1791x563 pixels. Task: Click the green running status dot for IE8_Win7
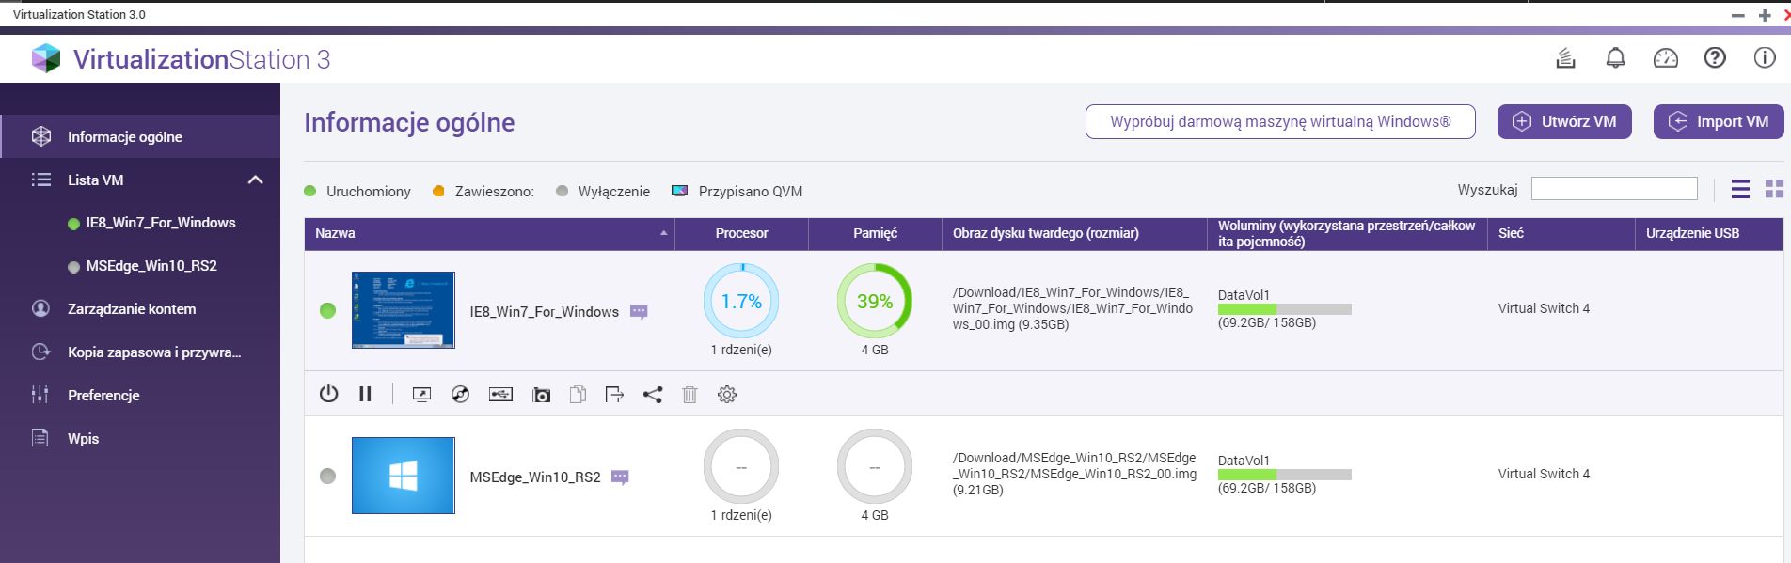tap(327, 310)
